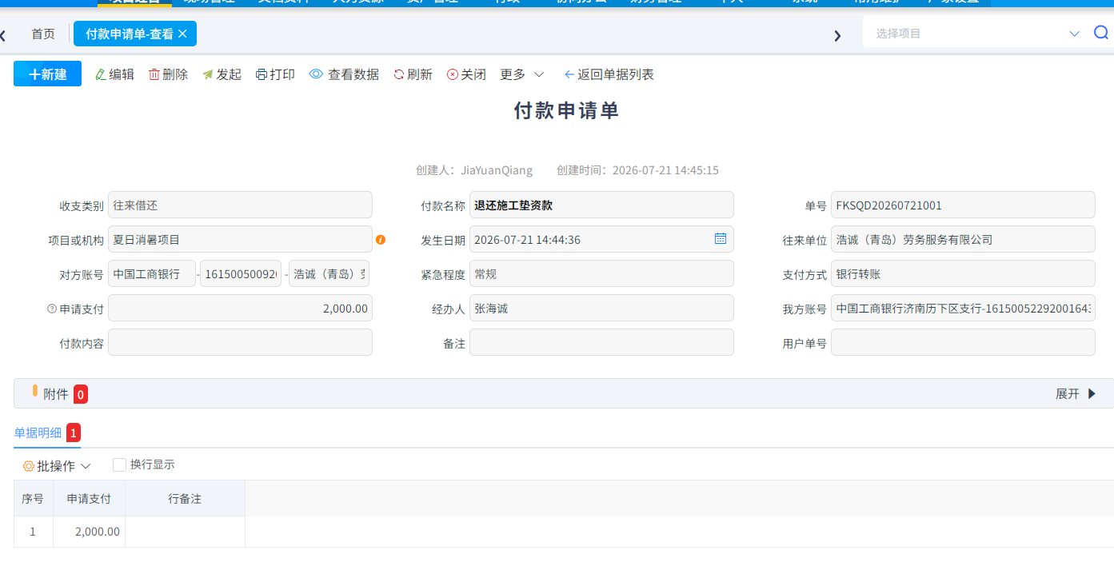Screen dimensions: 1114x562
Task: Click the 关闭 circle-x icon
Action: point(453,74)
